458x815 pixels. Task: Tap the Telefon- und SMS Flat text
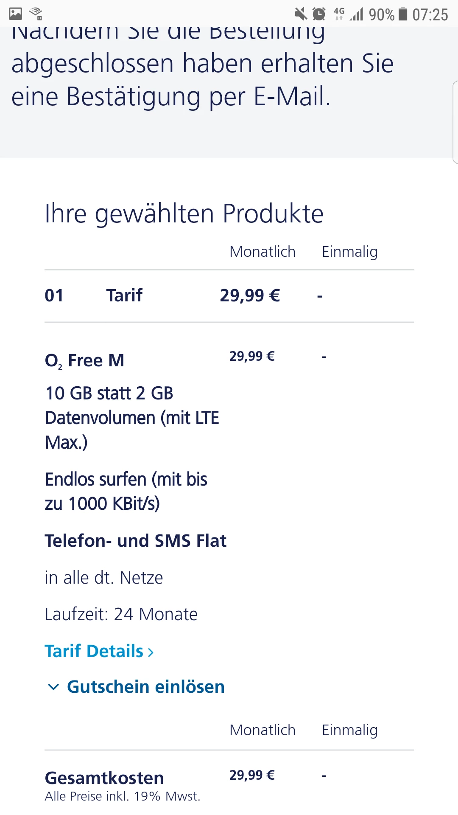(x=136, y=541)
